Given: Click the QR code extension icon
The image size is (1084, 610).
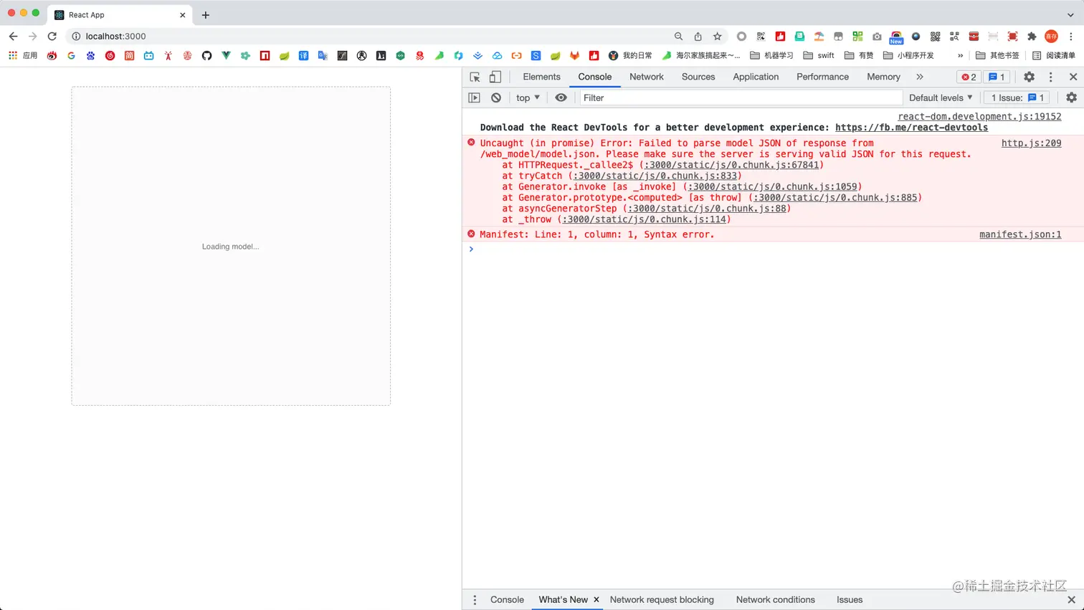Looking at the screenshot, I should point(935,36).
